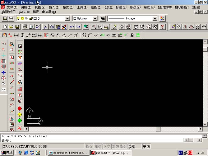Open the 修改 Modify menu
The image size is (208, 156).
(x=135, y=7)
